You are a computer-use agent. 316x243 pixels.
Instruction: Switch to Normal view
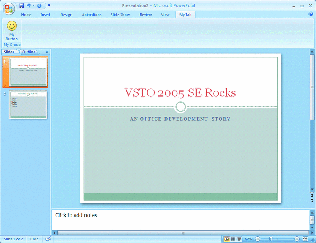(x=227, y=239)
